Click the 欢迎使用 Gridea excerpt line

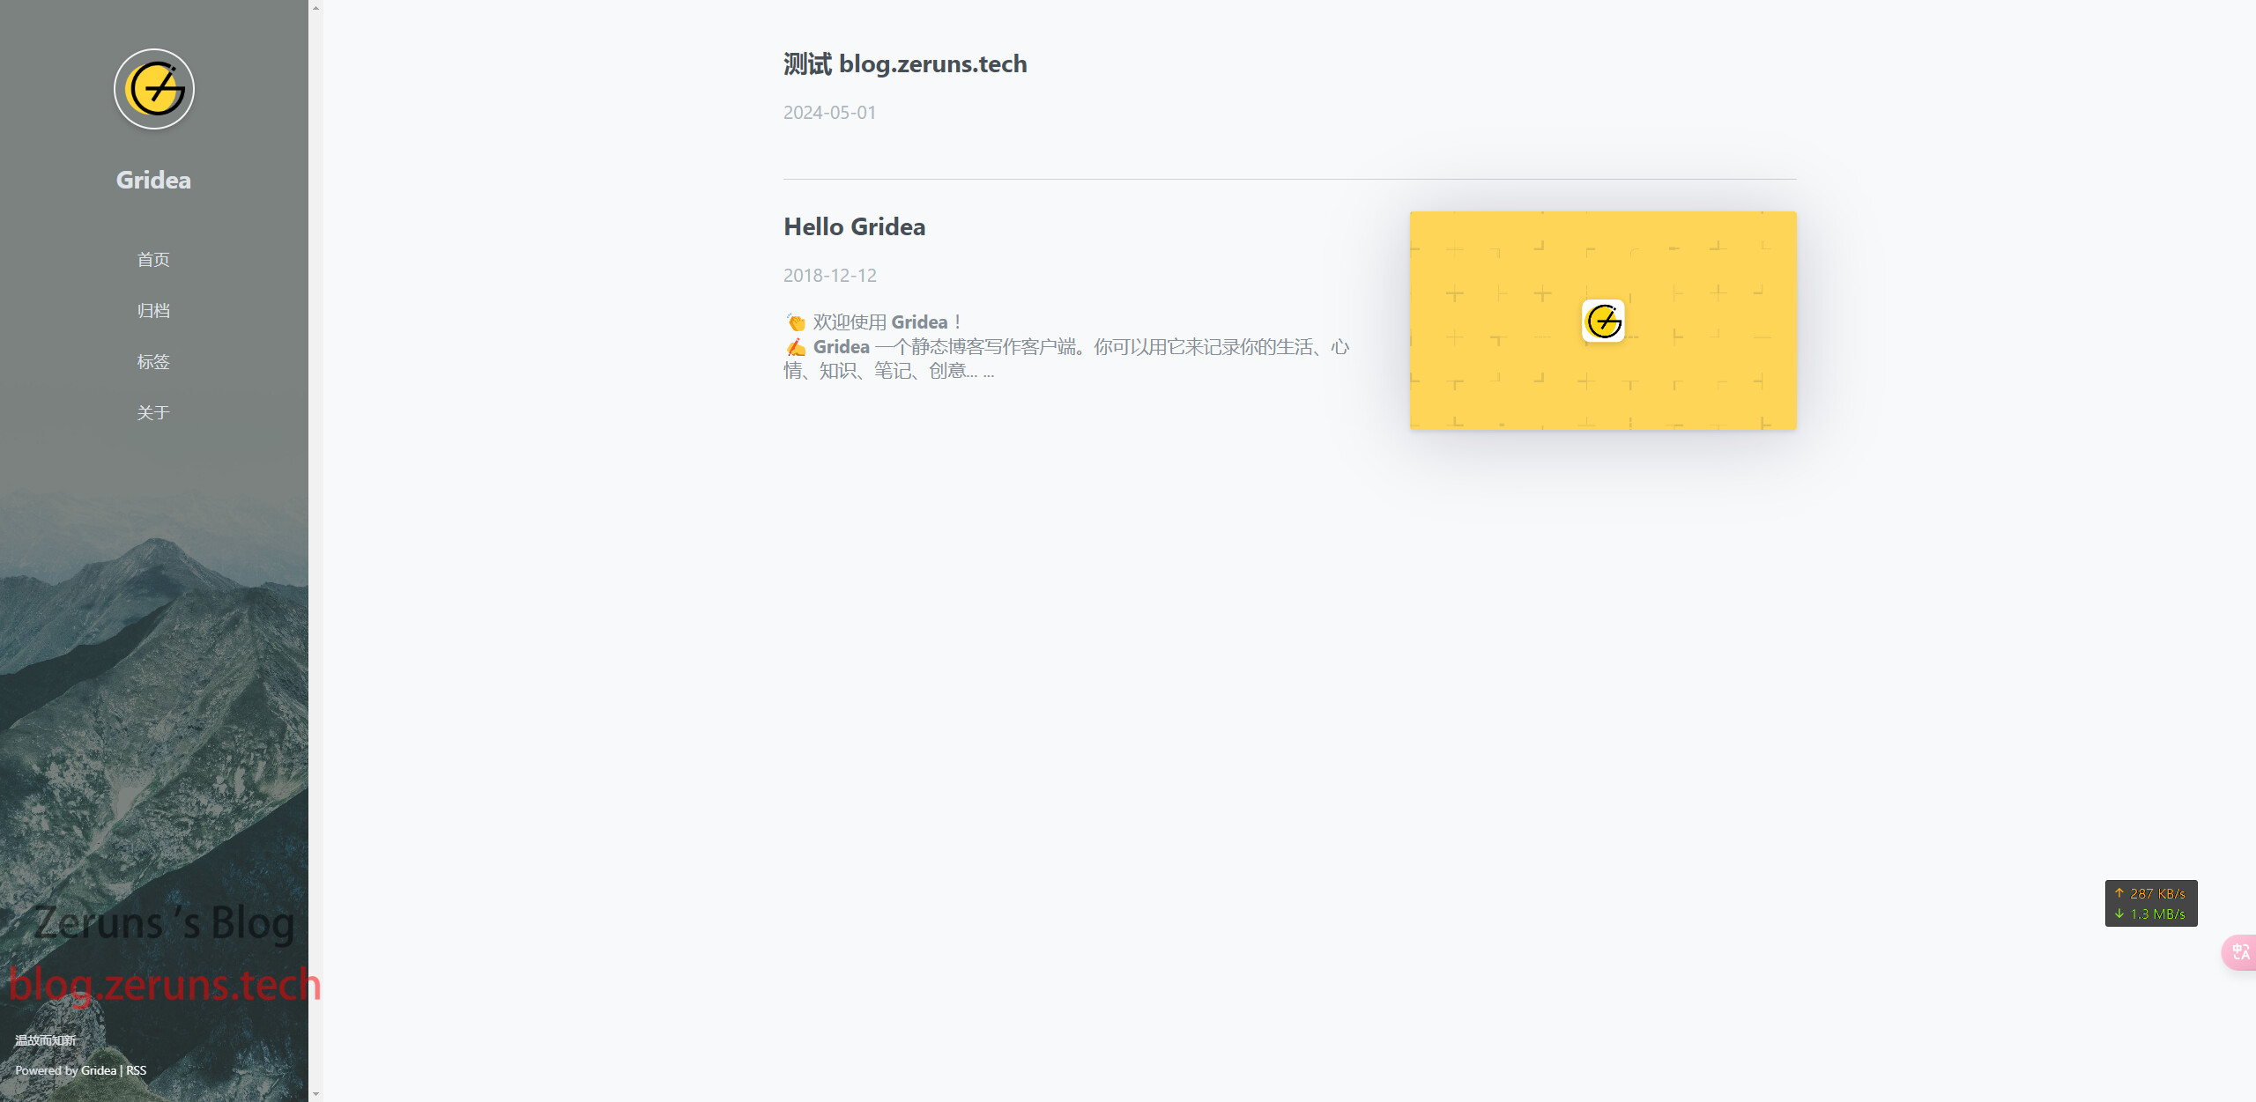(x=873, y=322)
